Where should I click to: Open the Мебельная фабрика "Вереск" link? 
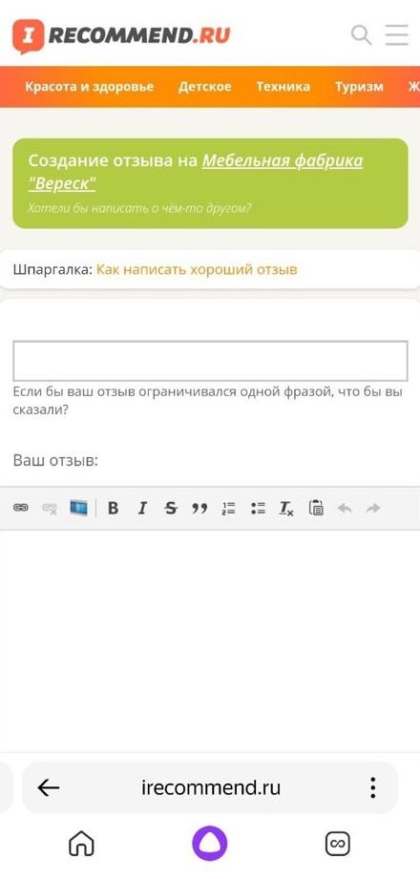pyautogui.click(x=196, y=172)
